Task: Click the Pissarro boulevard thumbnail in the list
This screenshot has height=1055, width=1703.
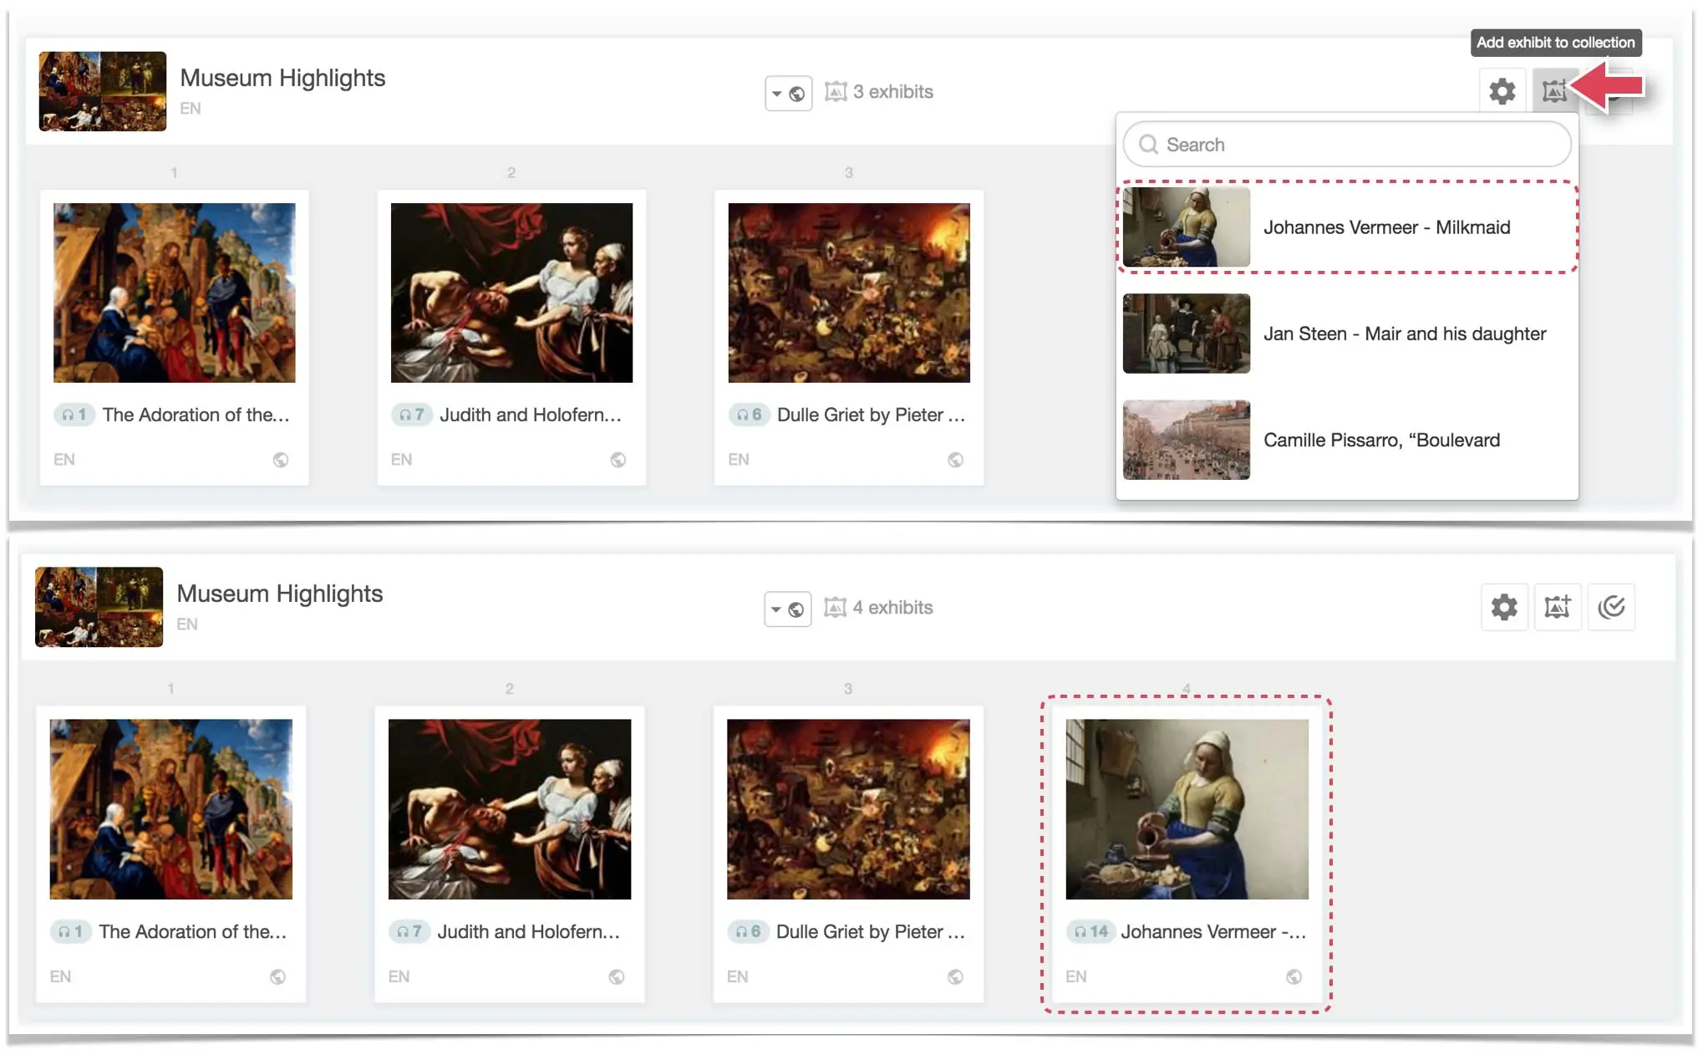Action: [1187, 440]
